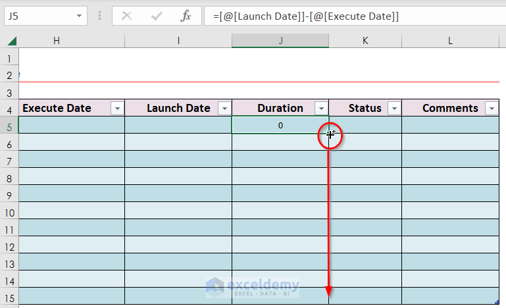Click the Duration cell containing 0
This screenshot has height=308, width=506.
[280, 125]
